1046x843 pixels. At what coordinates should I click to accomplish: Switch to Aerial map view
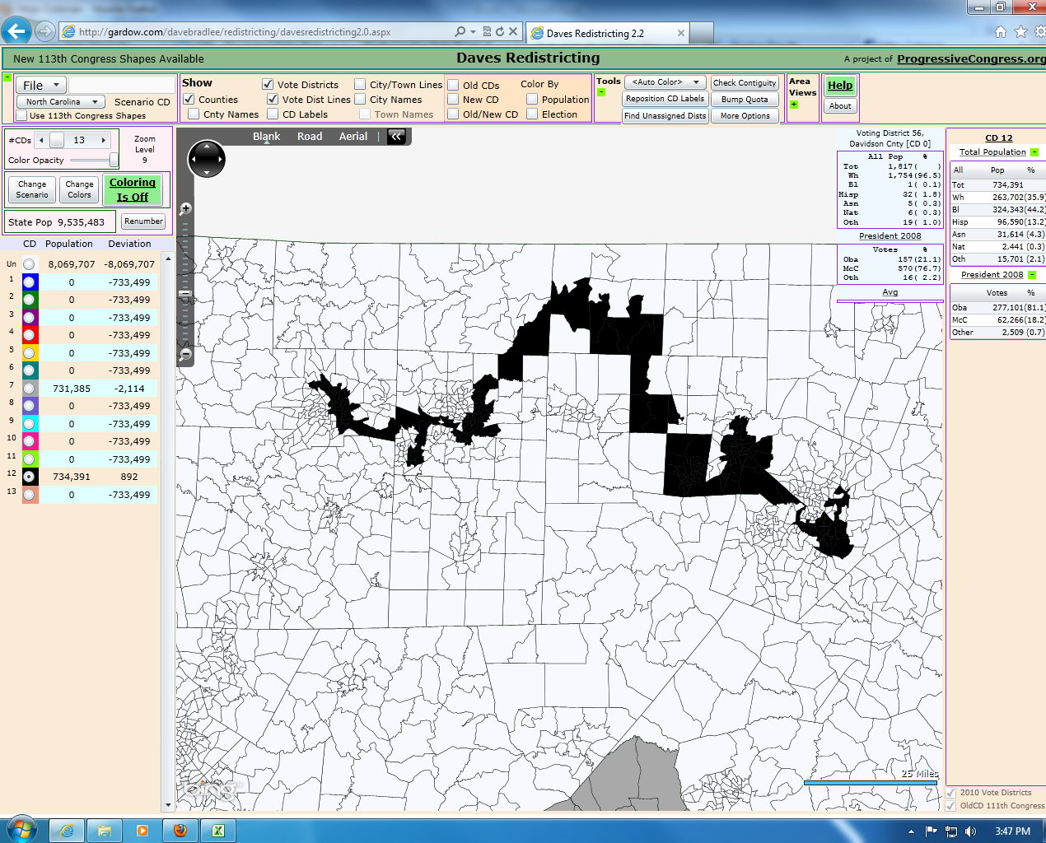click(x=353, y=137)
